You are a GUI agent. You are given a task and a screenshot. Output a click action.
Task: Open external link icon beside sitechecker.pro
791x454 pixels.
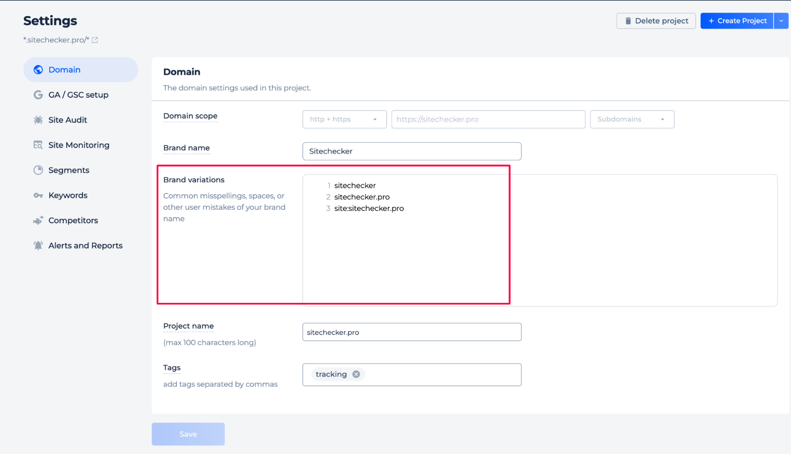[95, 40]
